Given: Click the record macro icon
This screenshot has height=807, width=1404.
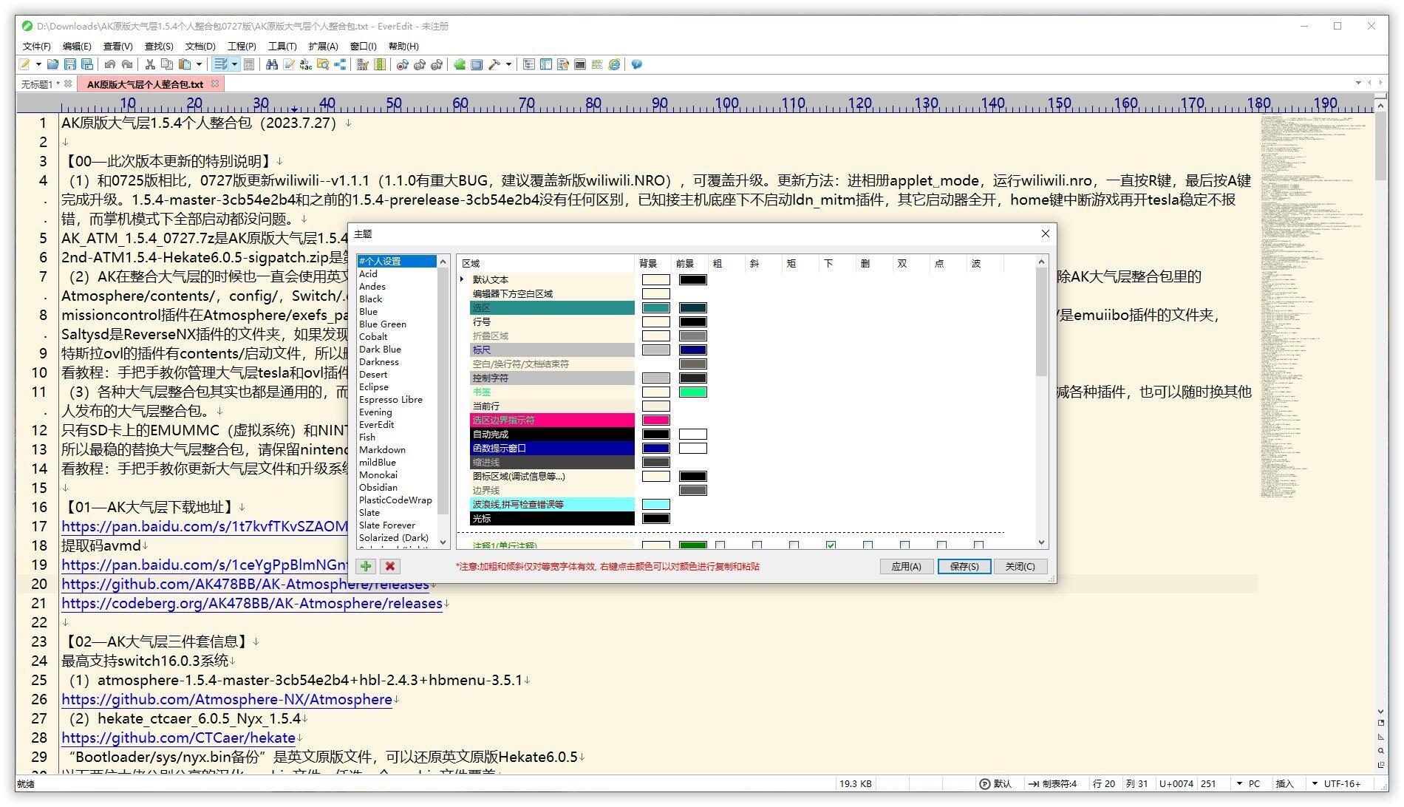Looking at the screenshot, I should click(x=402, y=65).
